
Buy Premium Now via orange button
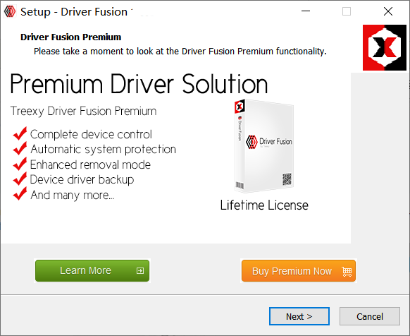[x=299, y=271]
